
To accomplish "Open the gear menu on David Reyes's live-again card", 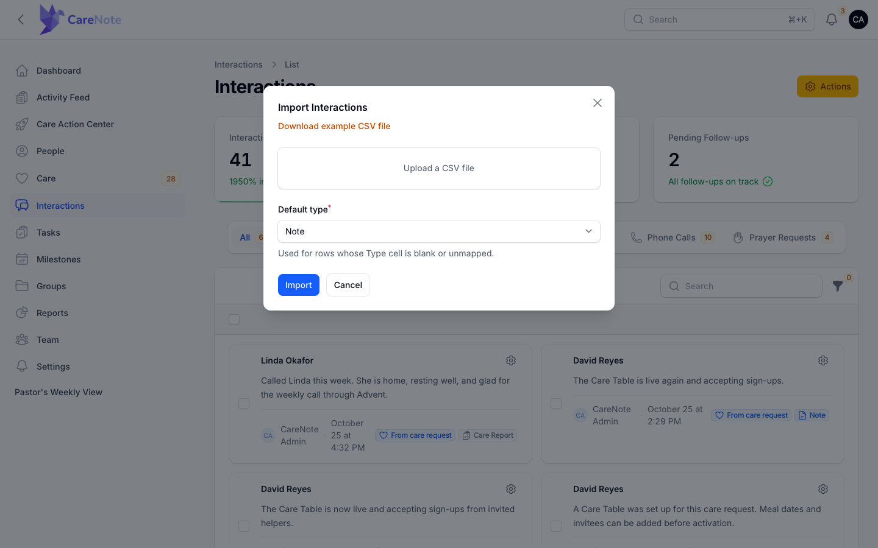I will 823,360.
